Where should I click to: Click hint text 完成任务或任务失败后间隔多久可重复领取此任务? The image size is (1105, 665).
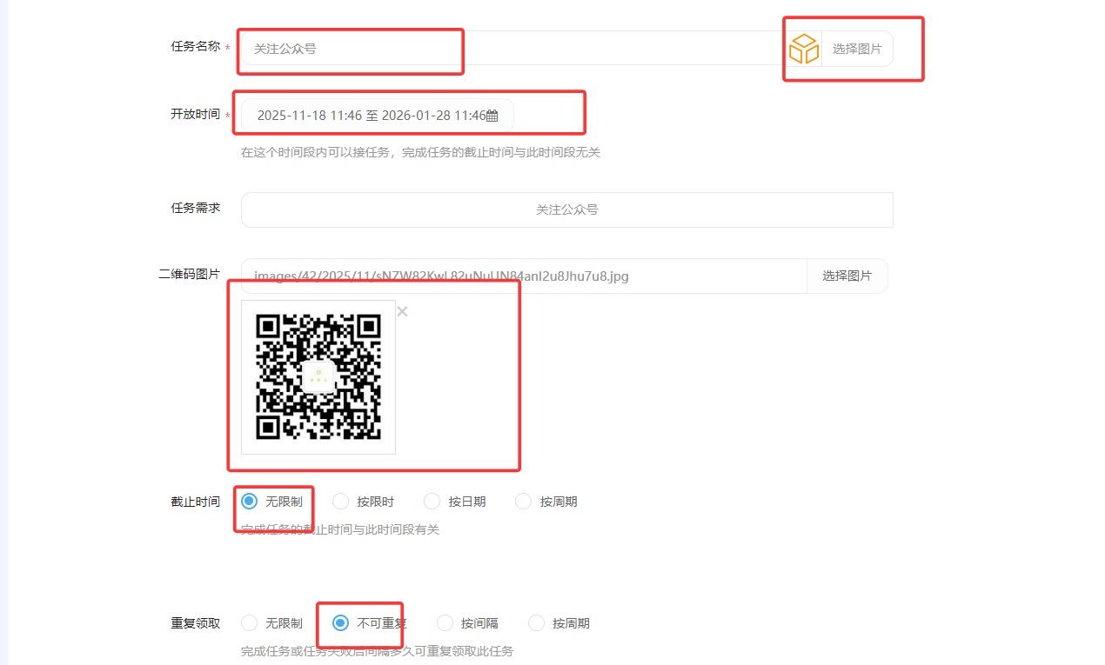click(x=378, y=651)
